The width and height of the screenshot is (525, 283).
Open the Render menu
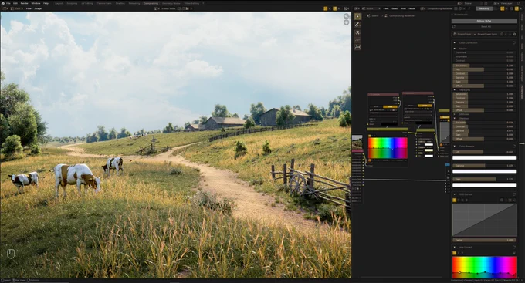(x=25, y=3)
